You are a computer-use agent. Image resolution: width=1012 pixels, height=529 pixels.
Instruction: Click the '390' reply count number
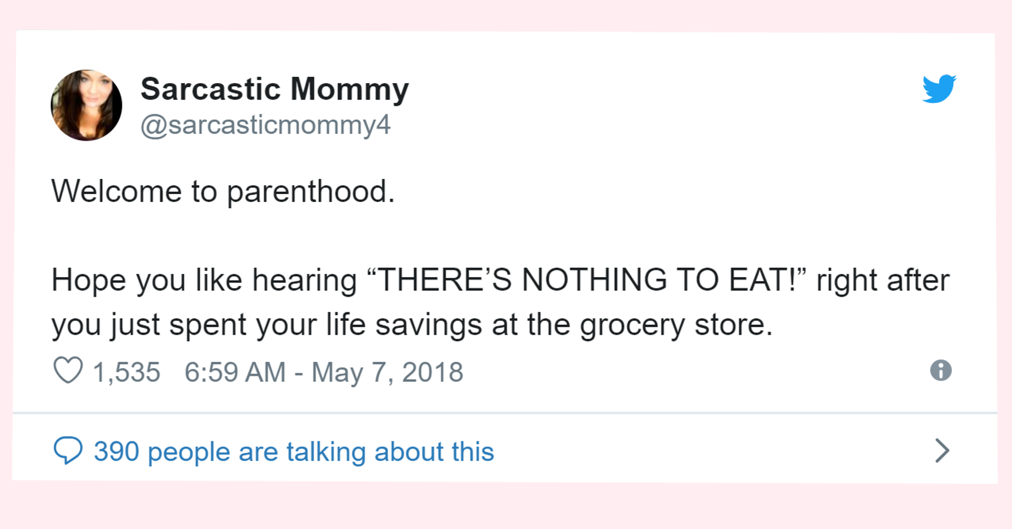117,452
